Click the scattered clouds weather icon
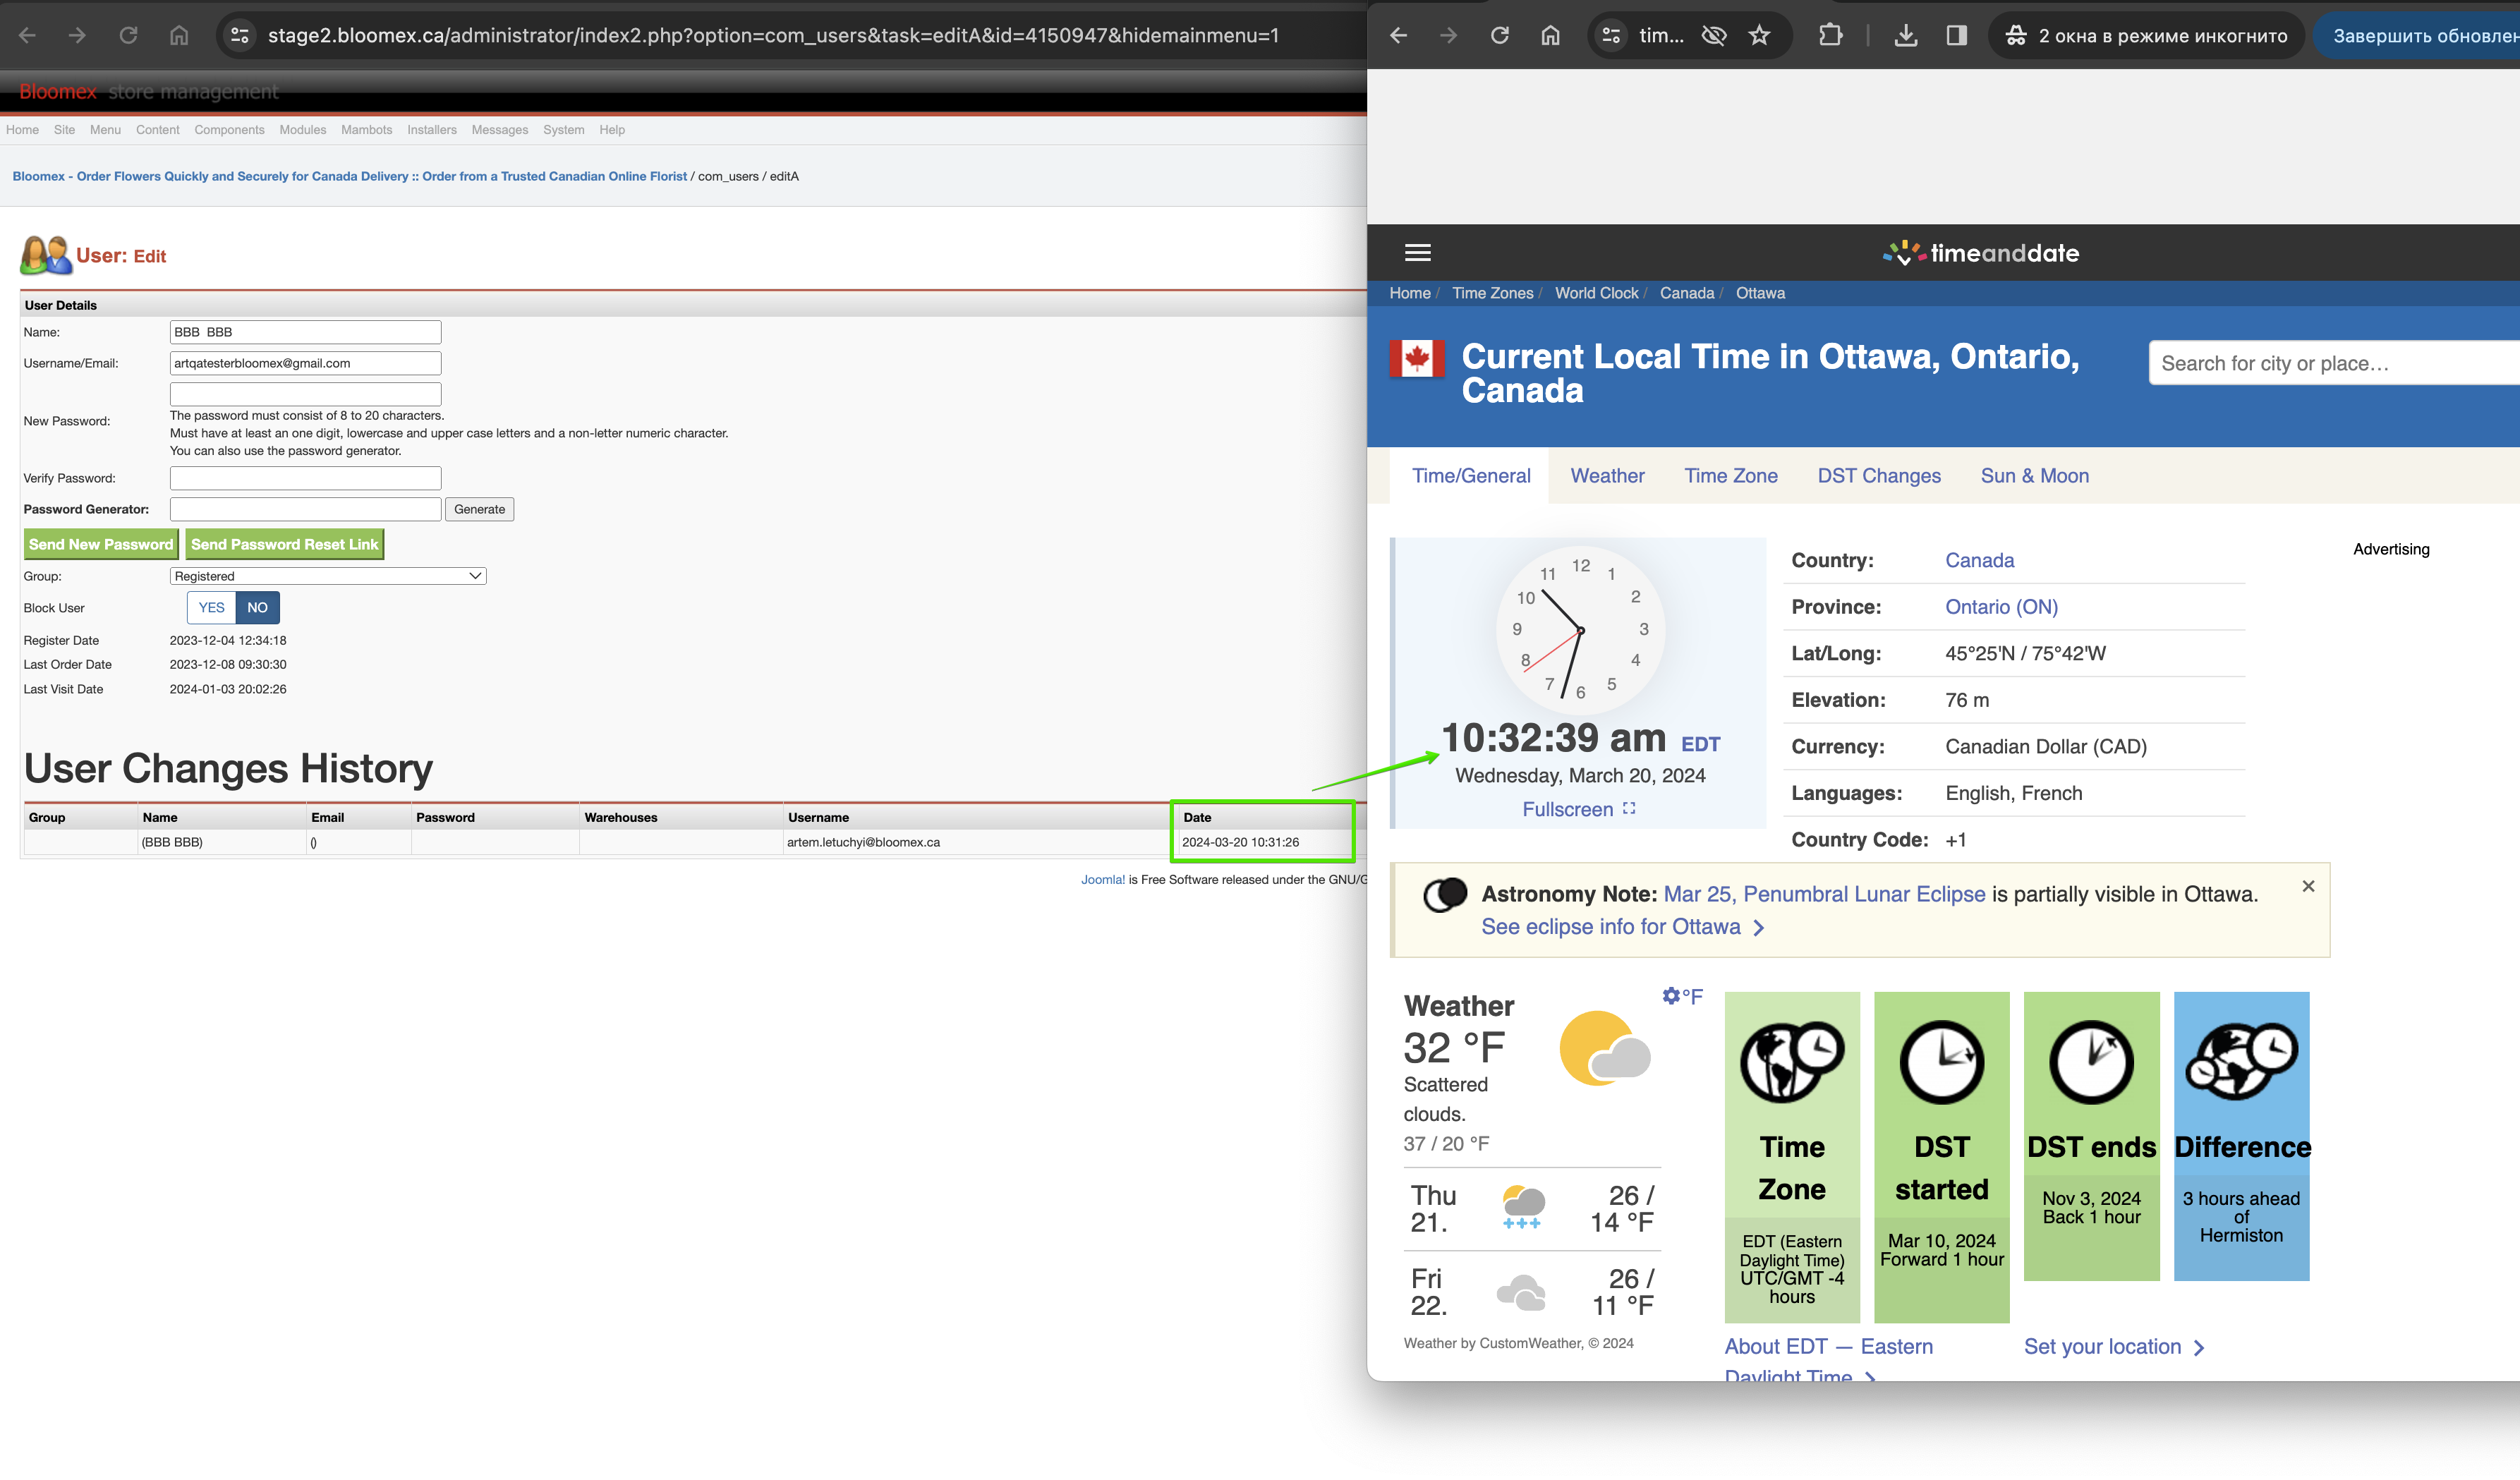The width and height of the screenshot is (2520, 1480). click(1605, 1049)
